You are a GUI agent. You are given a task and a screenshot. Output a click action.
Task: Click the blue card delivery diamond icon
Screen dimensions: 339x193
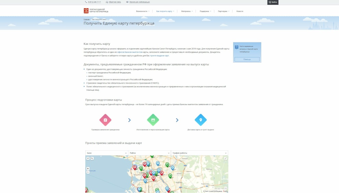[x=201, y=120]
